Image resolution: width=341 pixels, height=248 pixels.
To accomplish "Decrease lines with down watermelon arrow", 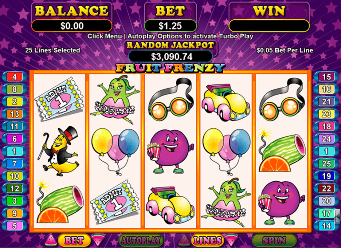I will tap(231, 240).
